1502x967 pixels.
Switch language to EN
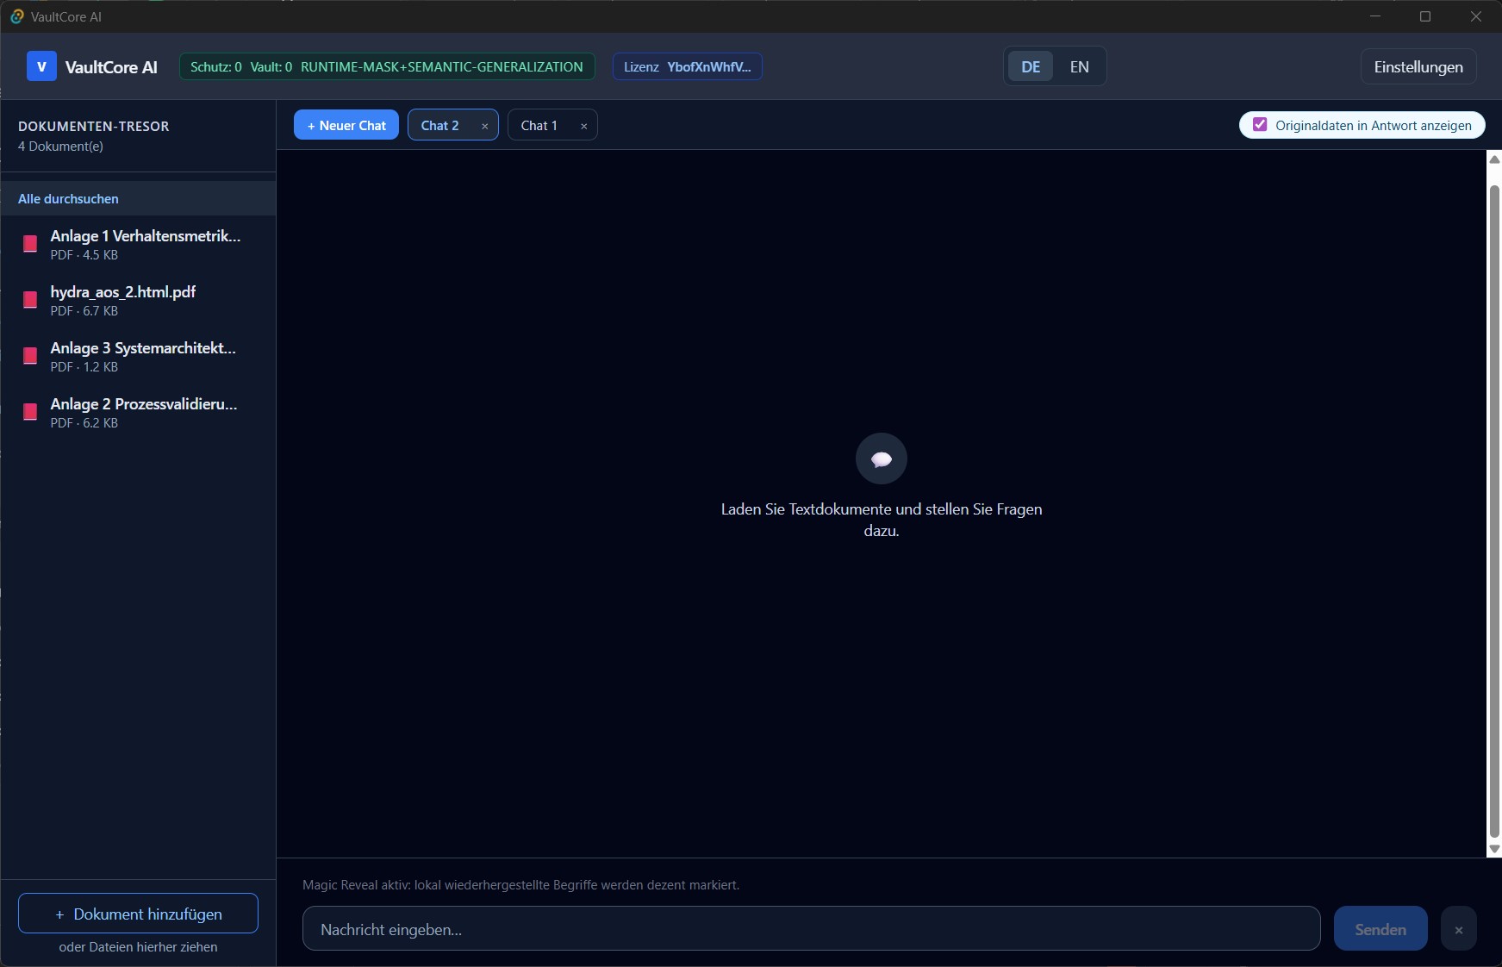pos(1079,66)
